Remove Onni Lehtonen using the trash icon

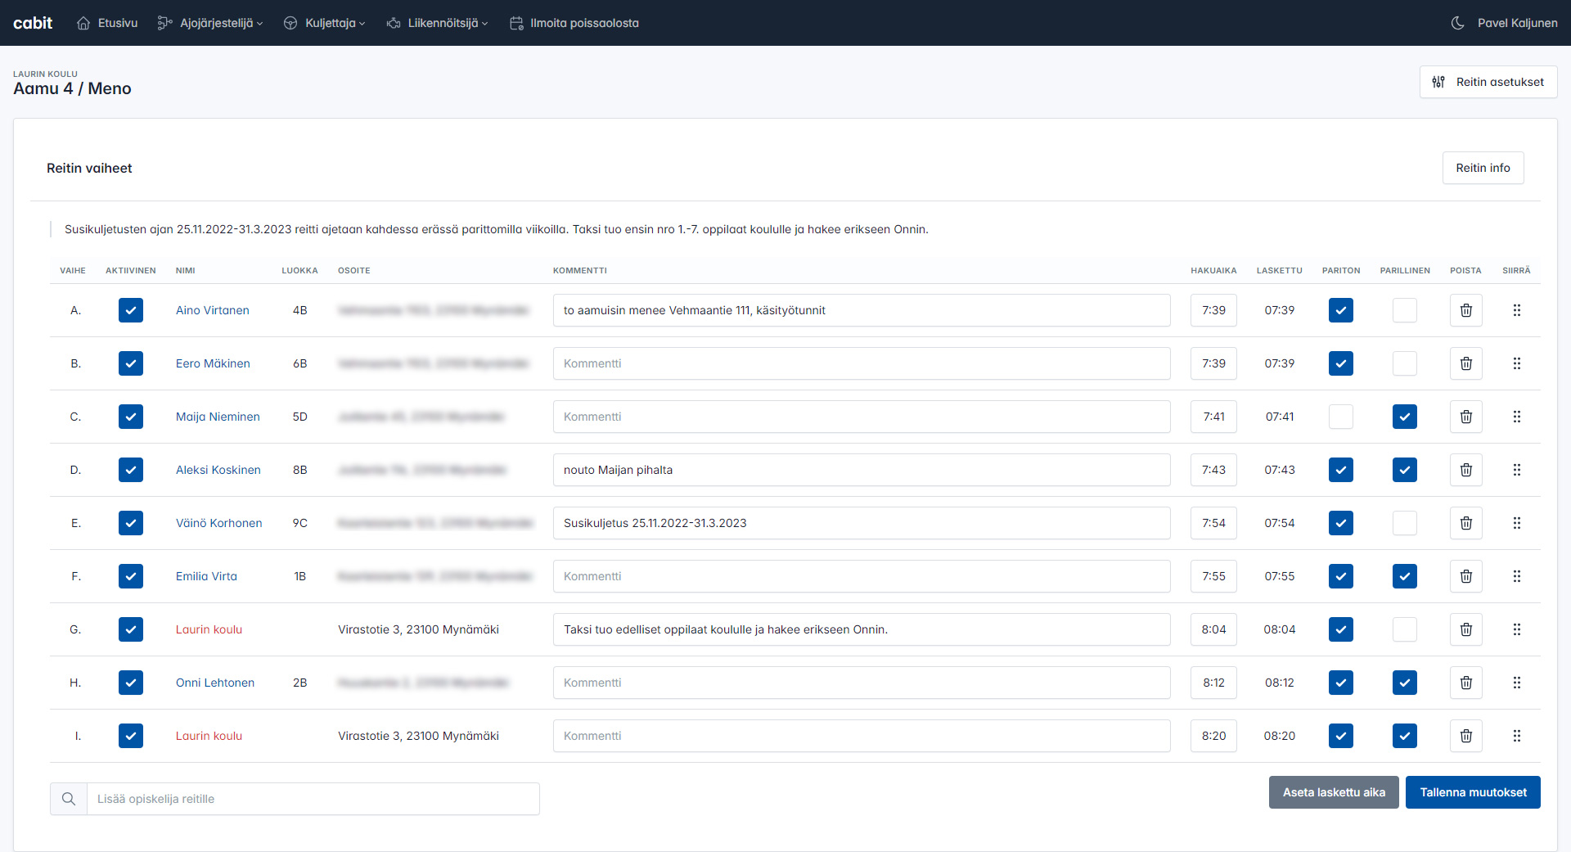click(1465, 683)
